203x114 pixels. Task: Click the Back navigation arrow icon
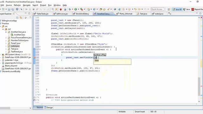(139, 9)
